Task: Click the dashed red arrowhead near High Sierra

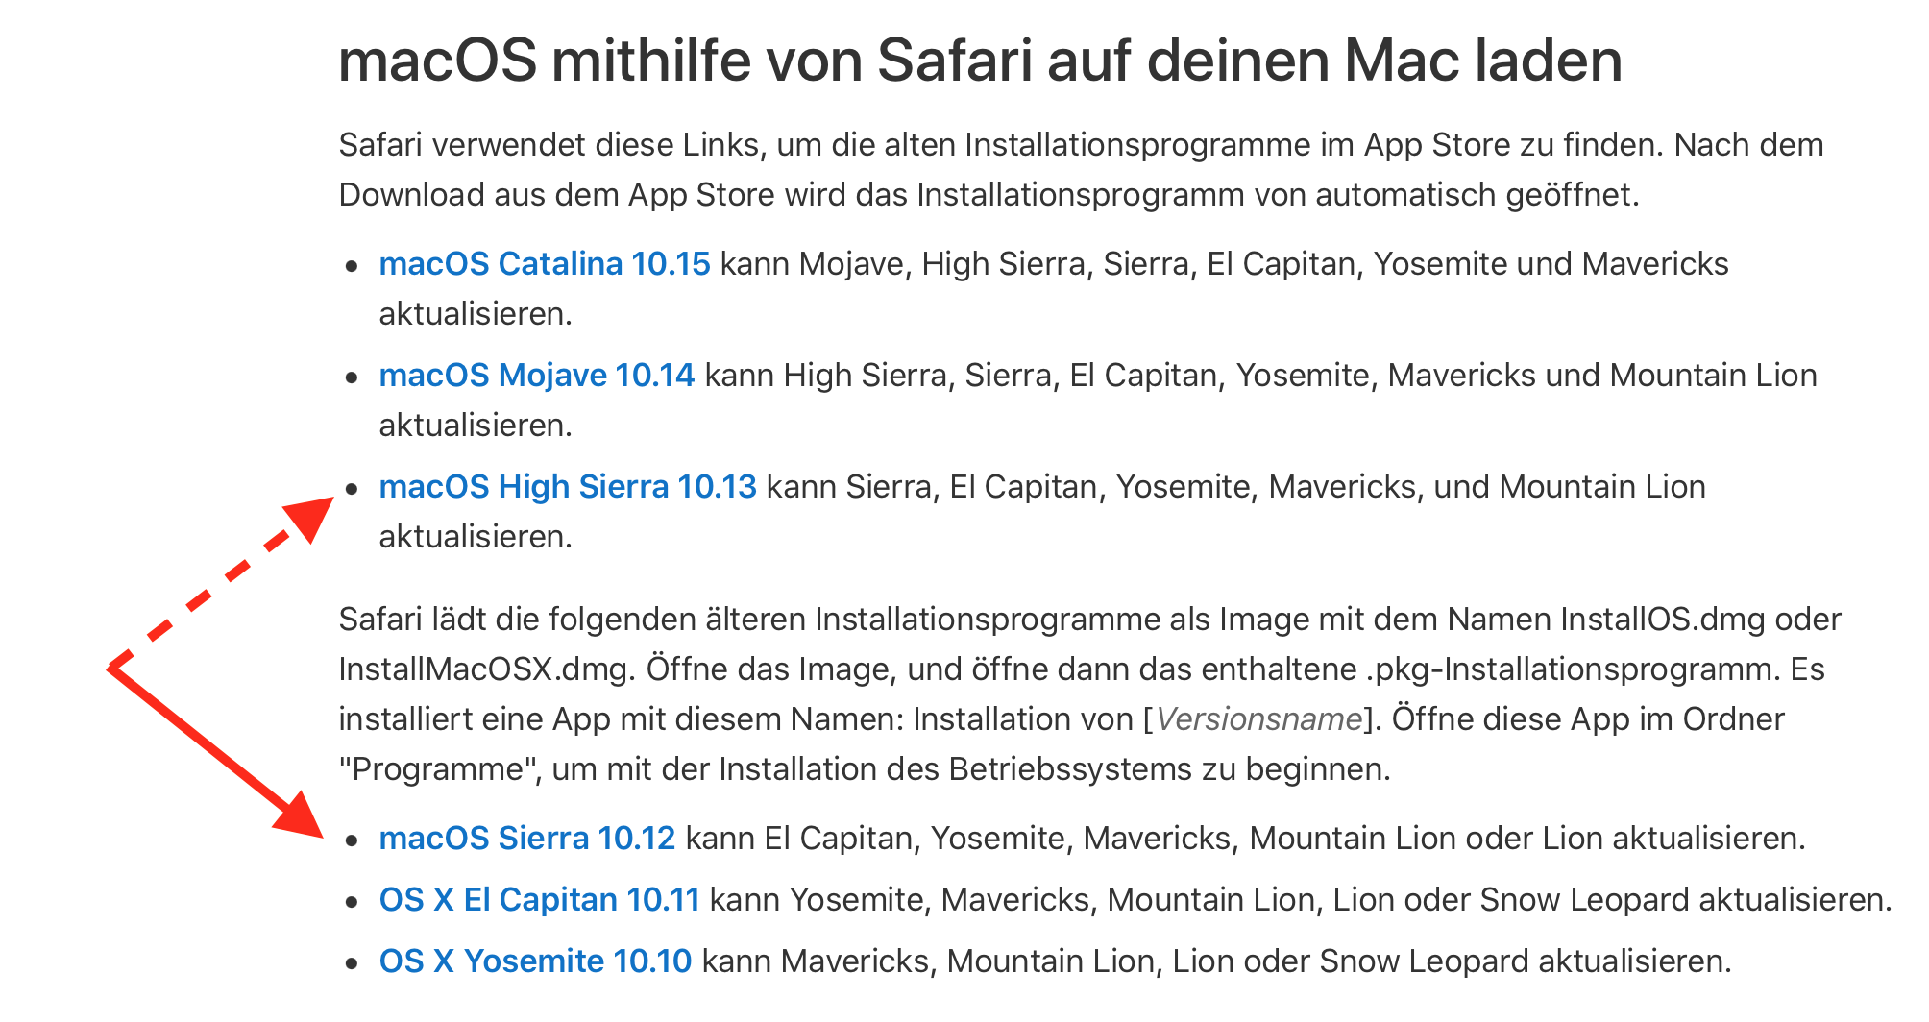Action: [305, 520]
